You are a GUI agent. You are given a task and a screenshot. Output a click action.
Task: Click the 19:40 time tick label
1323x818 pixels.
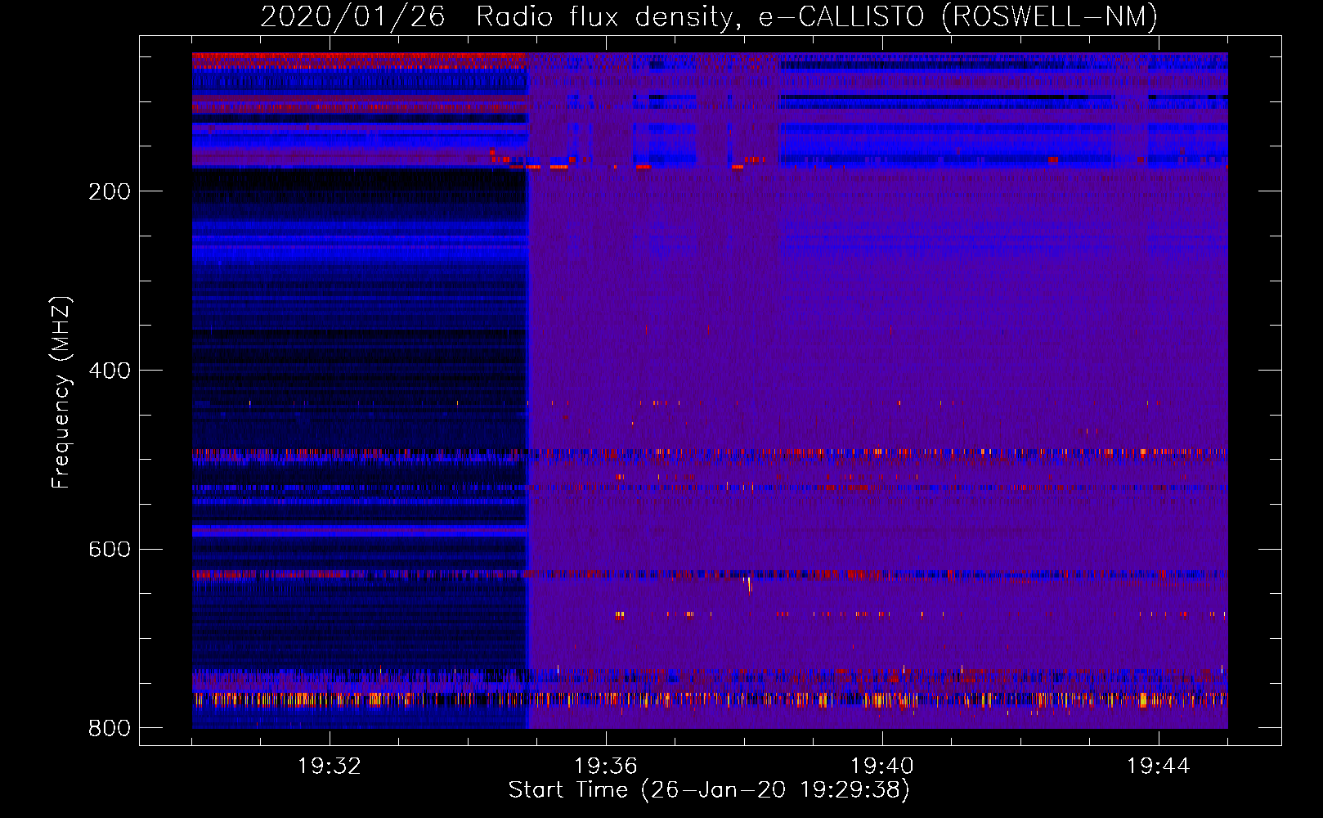click(x=882, y=766)
